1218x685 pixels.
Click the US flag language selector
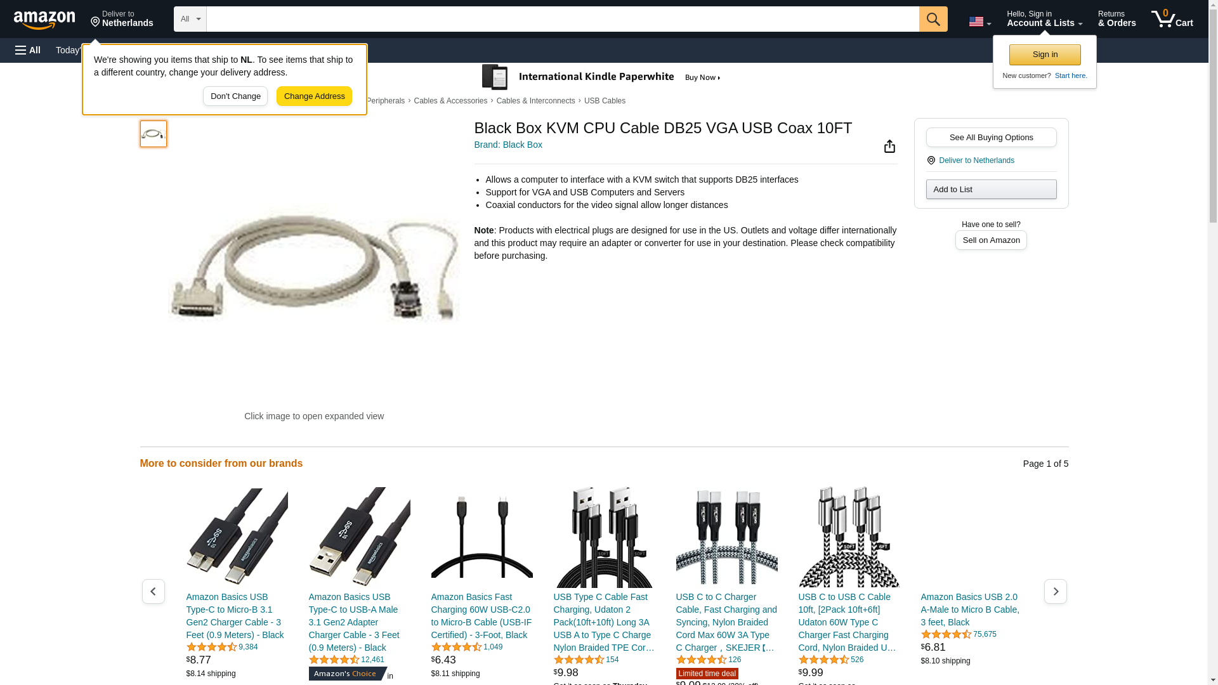[979, 22]
